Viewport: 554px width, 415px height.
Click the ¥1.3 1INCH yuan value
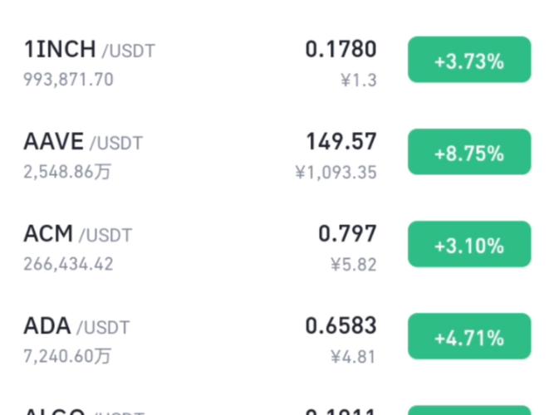[359, 81]
